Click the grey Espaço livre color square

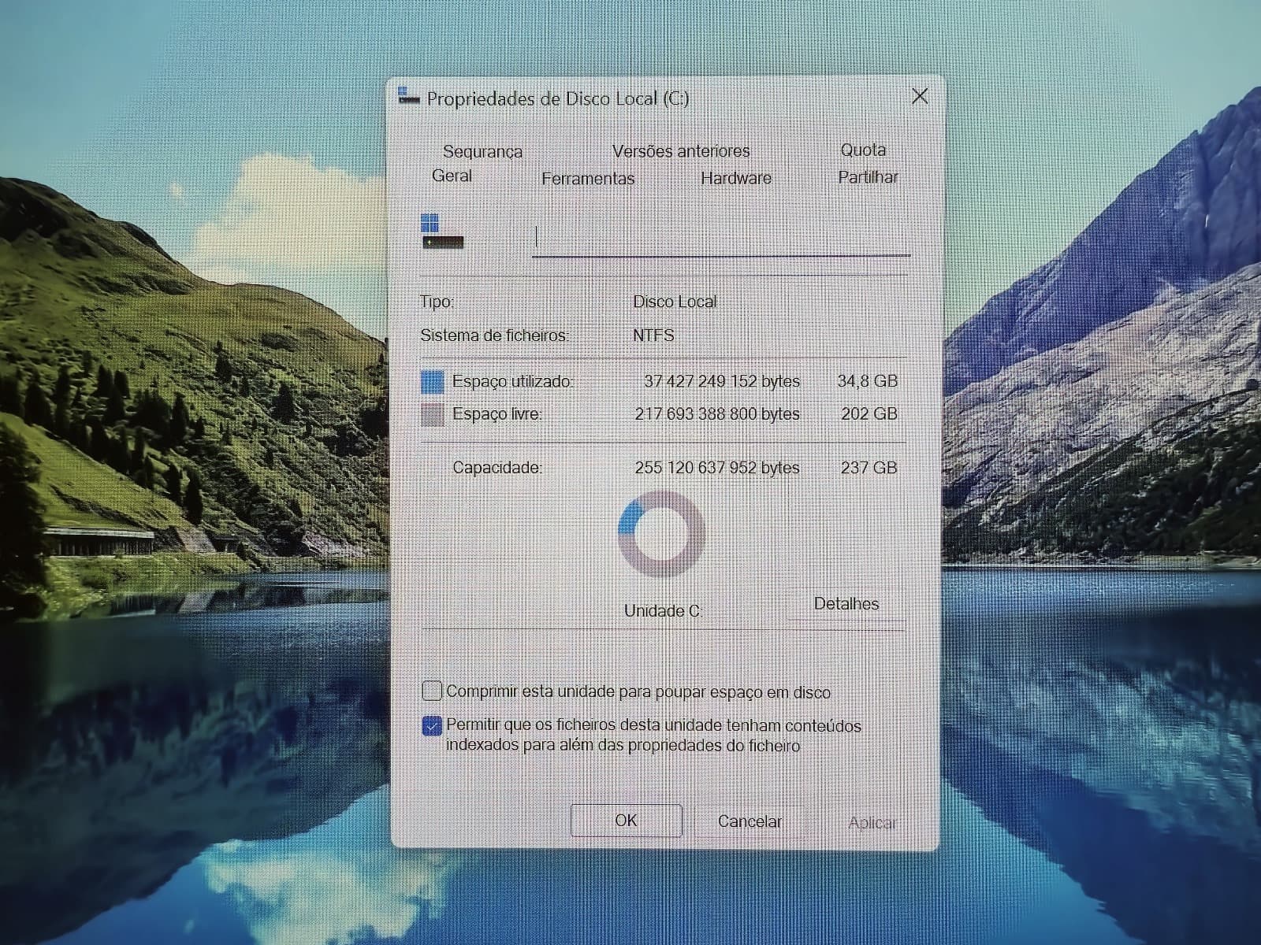[x=432, y=414]
